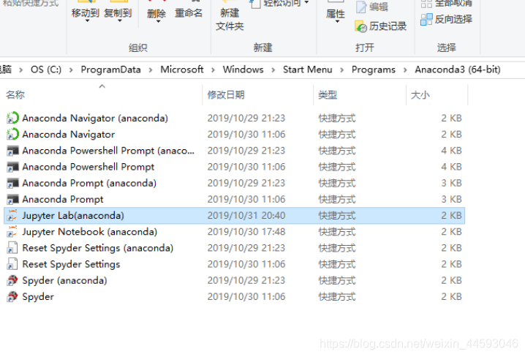Click the 3 KB size of Anaconda Prompt (anaconda)
The width and height of the screenshot is (525, 357).
[451, 183]
